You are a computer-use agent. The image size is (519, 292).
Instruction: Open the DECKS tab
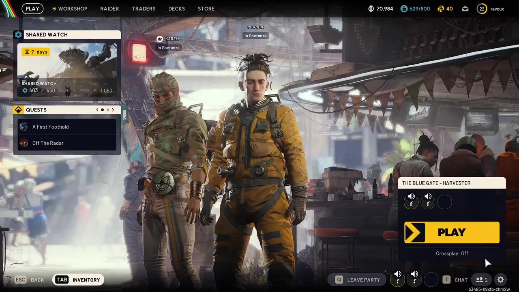click(176, 9)
